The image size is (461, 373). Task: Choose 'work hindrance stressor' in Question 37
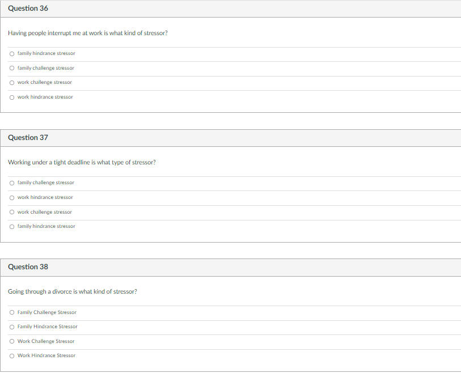click(12, 198)
